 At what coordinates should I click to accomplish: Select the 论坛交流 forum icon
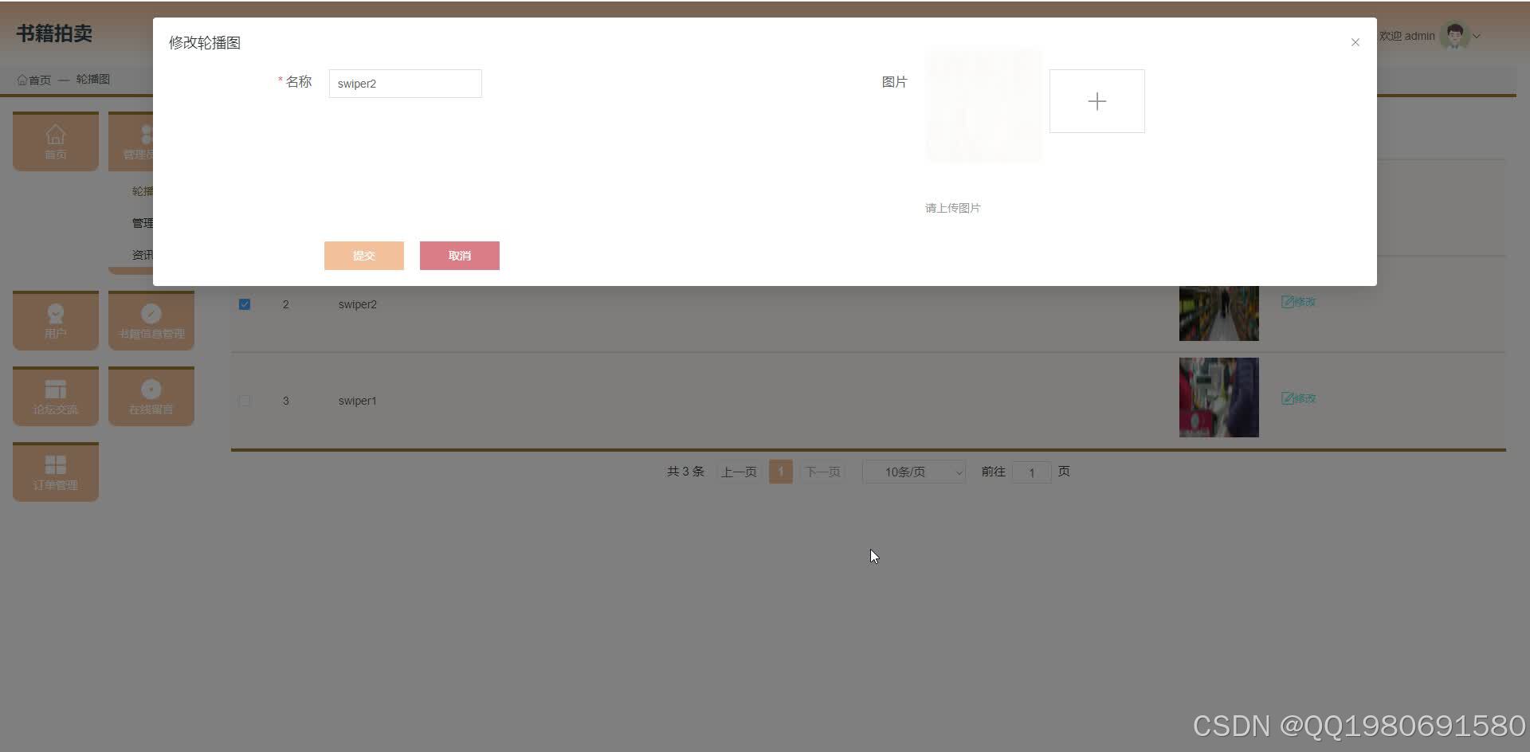tap(55, 396)
